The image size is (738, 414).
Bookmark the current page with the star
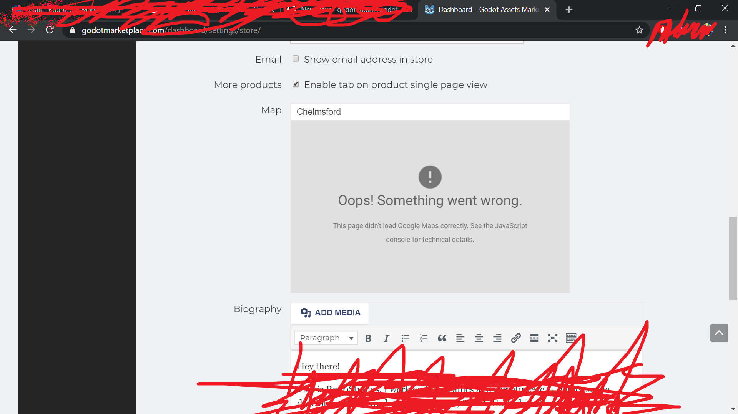639,30
